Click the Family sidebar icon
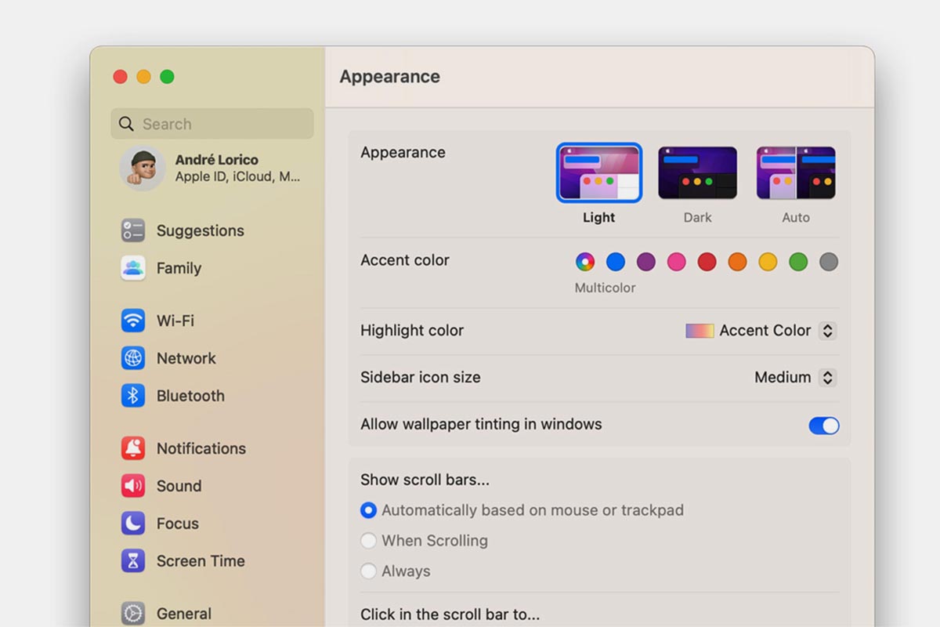The width and height of the screenshot is (940, 627). [x=133, y=268]
